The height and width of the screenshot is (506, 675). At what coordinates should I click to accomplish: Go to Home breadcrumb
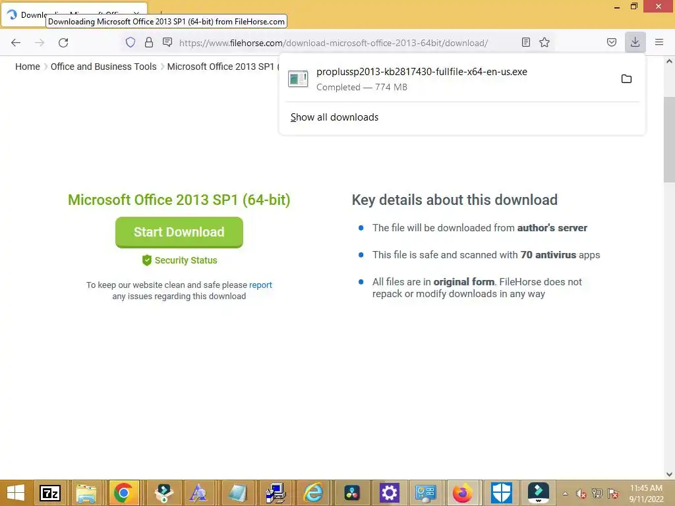click(x=28, y=67)
